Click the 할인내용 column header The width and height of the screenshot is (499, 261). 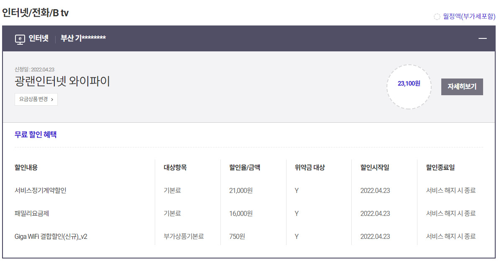(x=26, y=167)
